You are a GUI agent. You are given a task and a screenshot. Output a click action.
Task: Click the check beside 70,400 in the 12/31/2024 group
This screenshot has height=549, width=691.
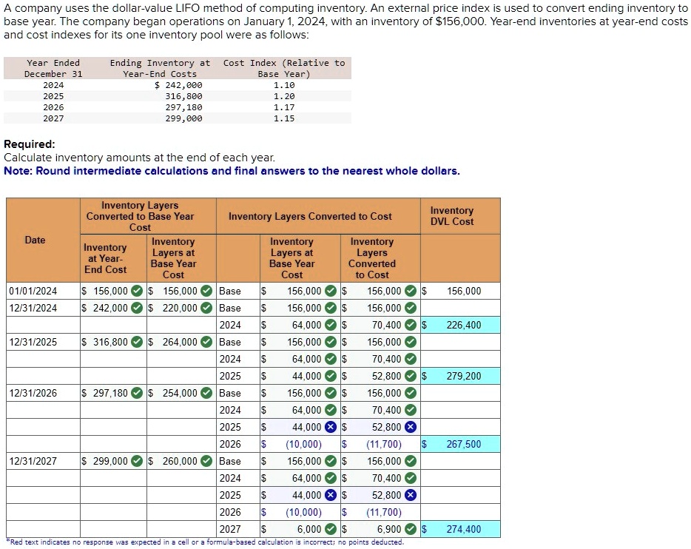[411, 325]
